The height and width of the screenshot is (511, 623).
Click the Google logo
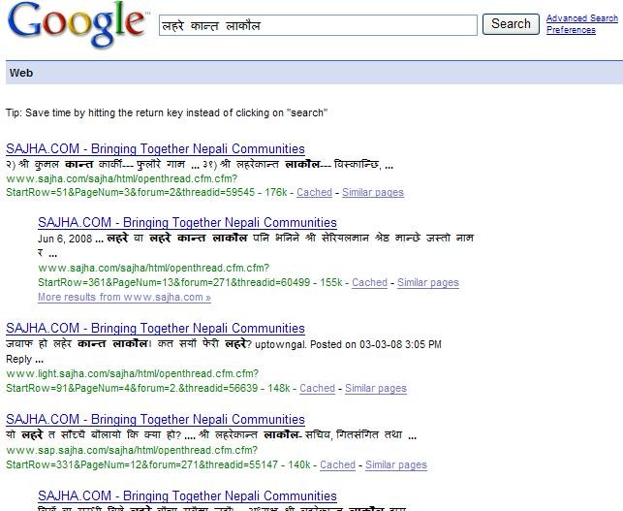tap(77, 24)
